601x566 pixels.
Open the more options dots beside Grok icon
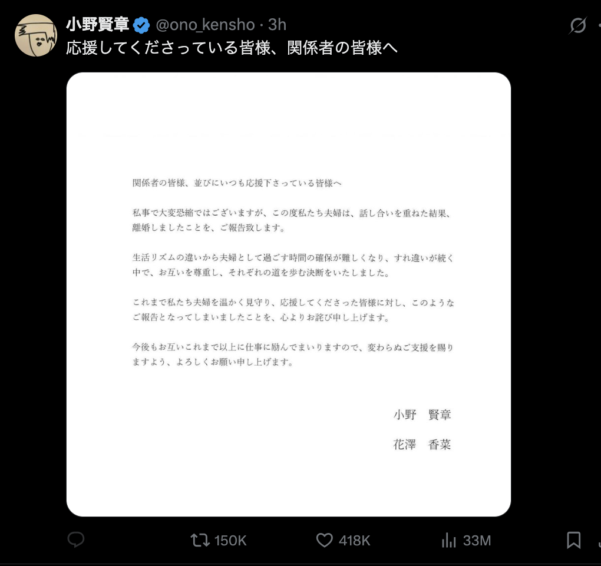pyautogui.click(x=599, y=25)
